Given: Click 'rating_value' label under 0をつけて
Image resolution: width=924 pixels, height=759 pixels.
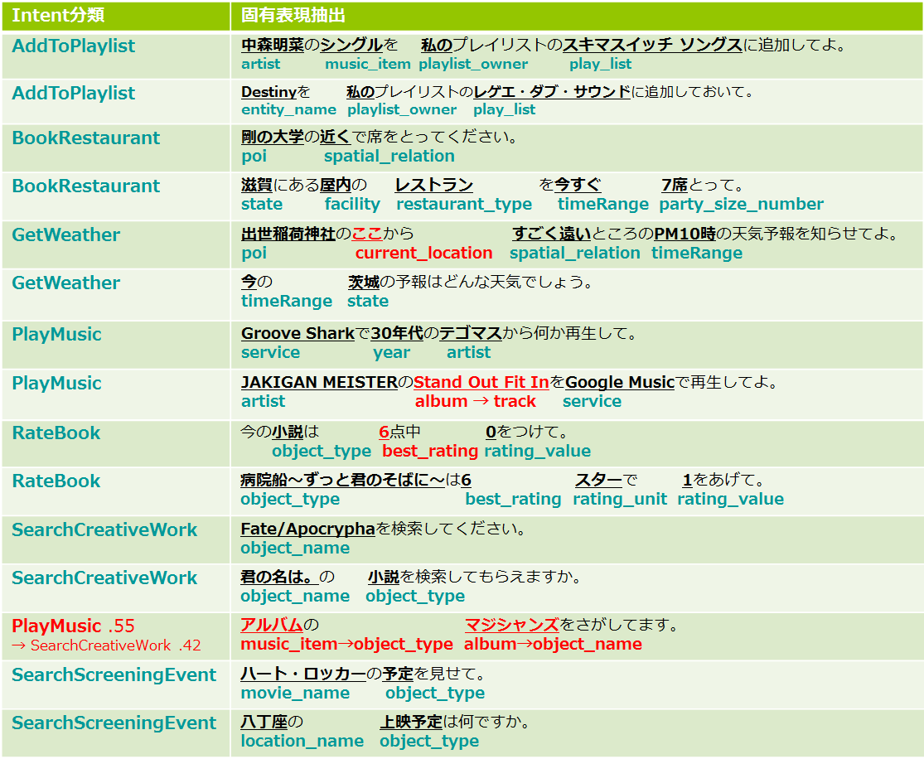Looking at the screenshot, I should 538,452.
